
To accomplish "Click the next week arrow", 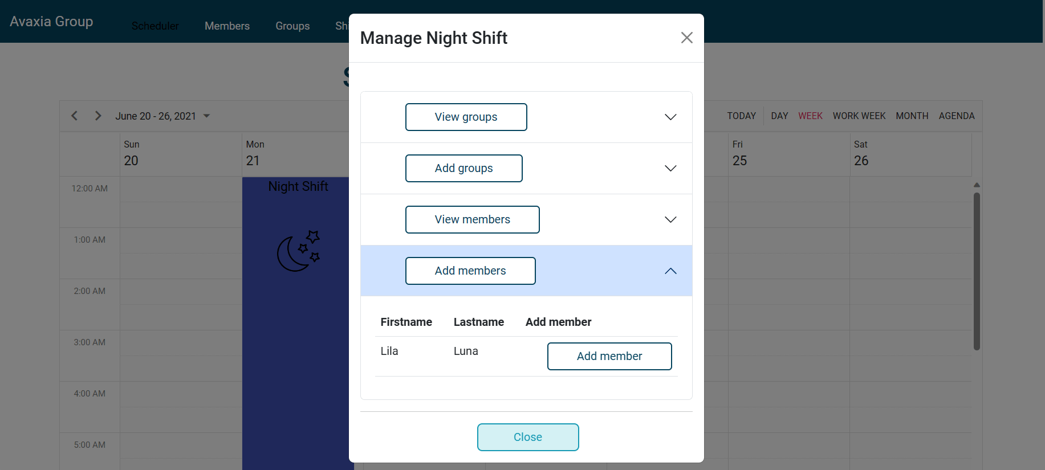I will coord(97,116).
